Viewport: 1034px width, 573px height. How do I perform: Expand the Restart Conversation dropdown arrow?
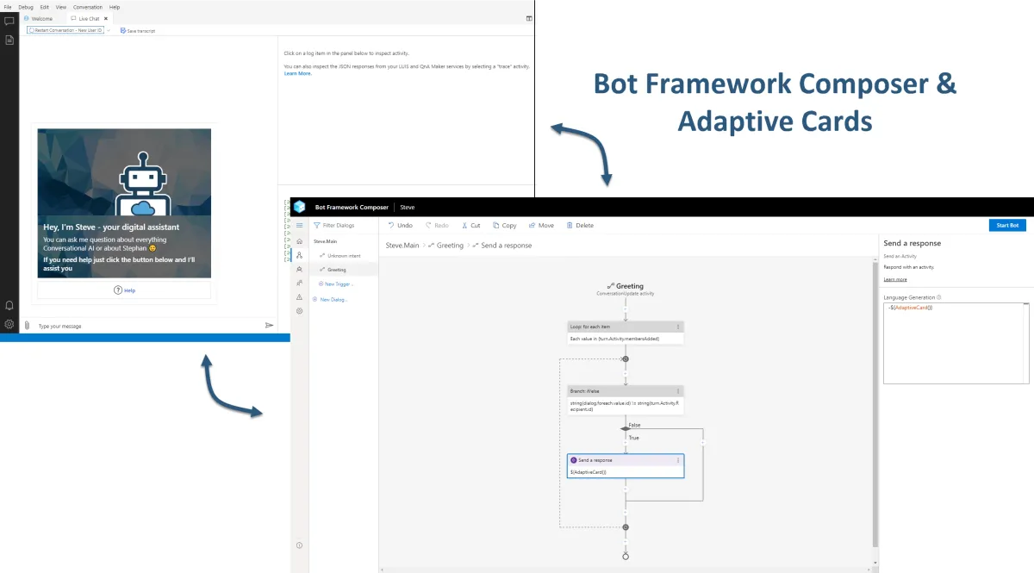pyautogui.click(x=109, y=30)
